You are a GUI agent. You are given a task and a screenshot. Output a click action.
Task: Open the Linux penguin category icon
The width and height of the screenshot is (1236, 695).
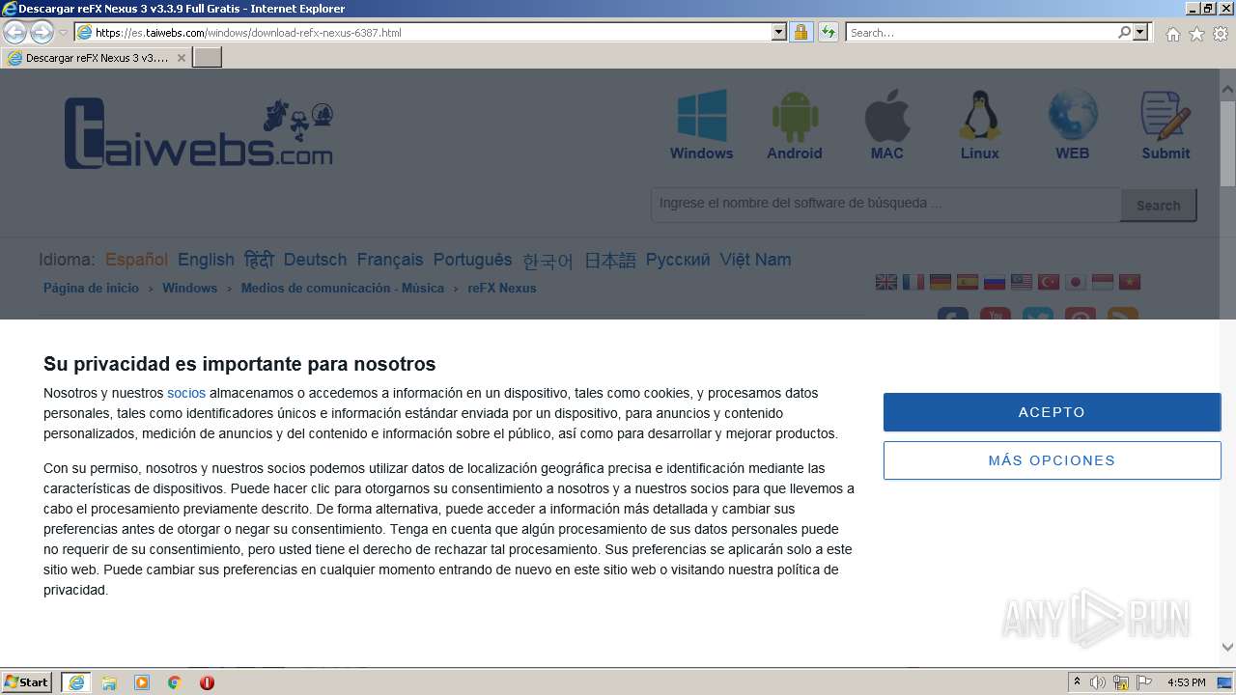tap(979, 116)
